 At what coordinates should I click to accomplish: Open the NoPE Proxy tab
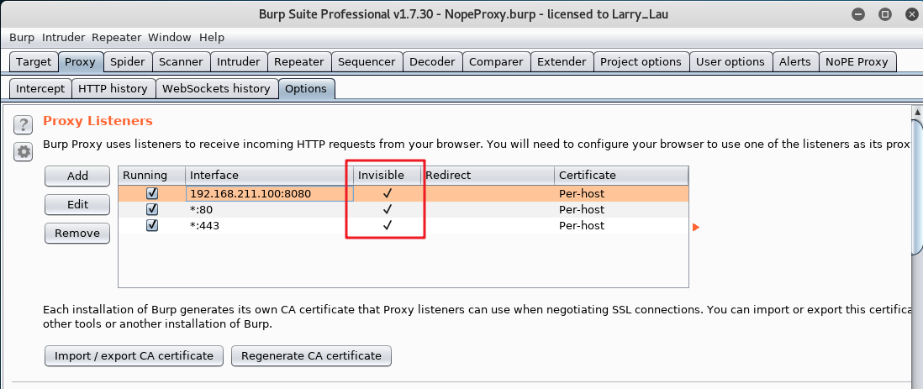click(857, 62)
